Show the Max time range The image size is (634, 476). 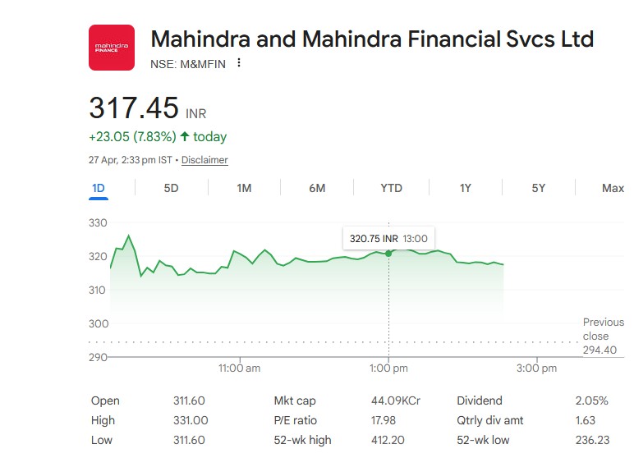[x=612, y=188]
